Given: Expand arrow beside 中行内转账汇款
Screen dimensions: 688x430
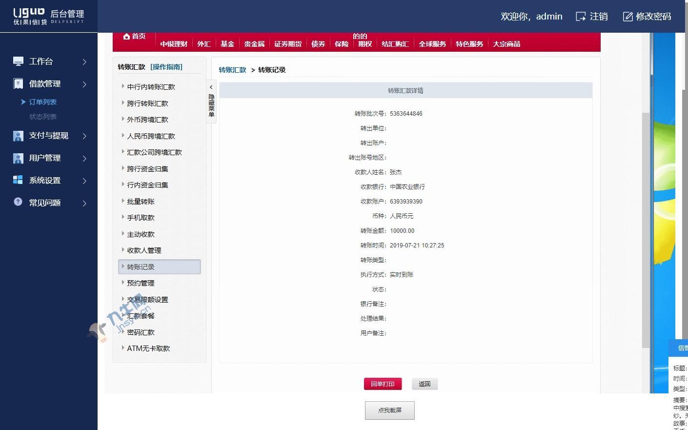Looking at the screenshot, I should coord(122,86).
